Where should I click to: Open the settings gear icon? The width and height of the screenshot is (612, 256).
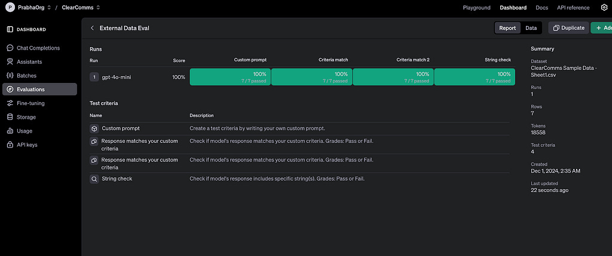604,7
